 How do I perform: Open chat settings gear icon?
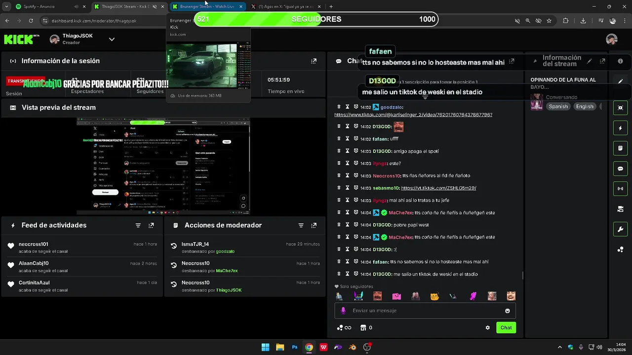pyautogui.click(x=488, y=327)
